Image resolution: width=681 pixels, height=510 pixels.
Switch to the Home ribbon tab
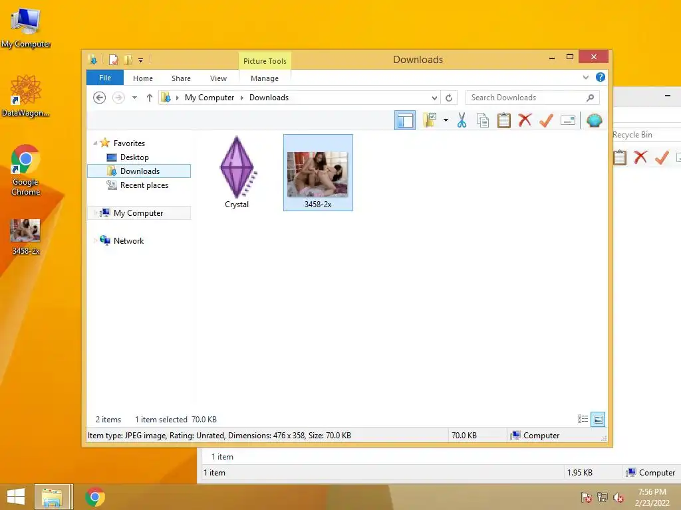[x=143, y=78]
